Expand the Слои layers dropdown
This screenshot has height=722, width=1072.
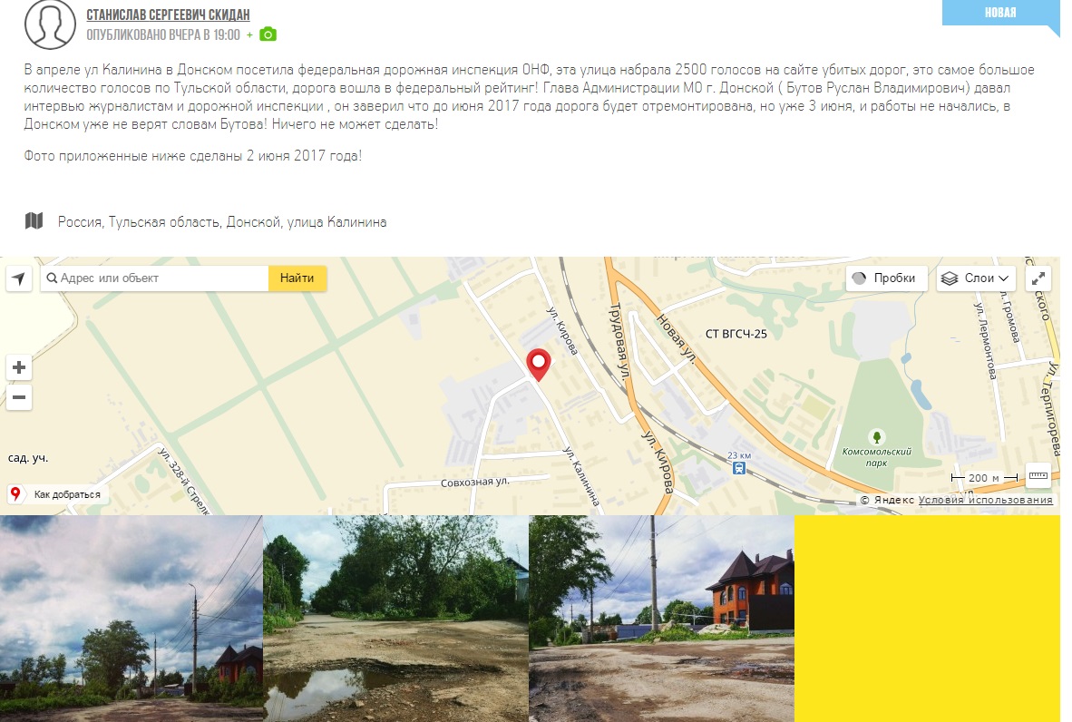[976, 278]
